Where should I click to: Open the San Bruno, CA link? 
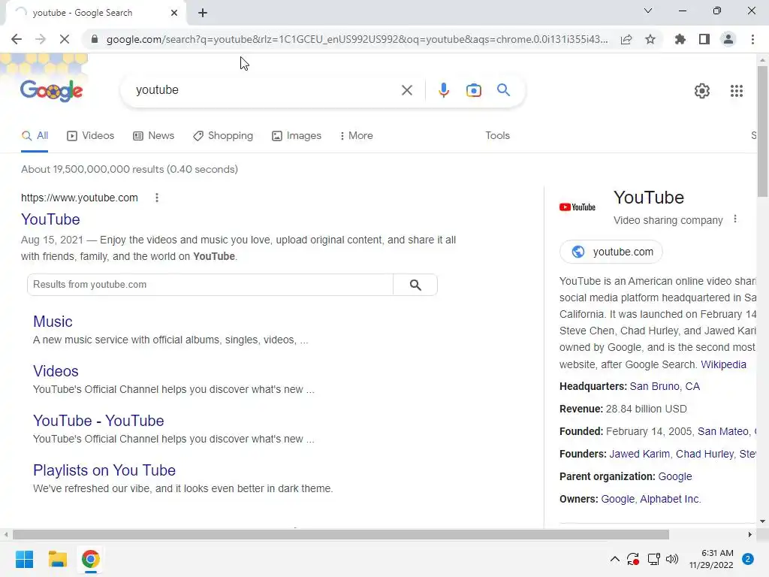[x=665, y=387]
